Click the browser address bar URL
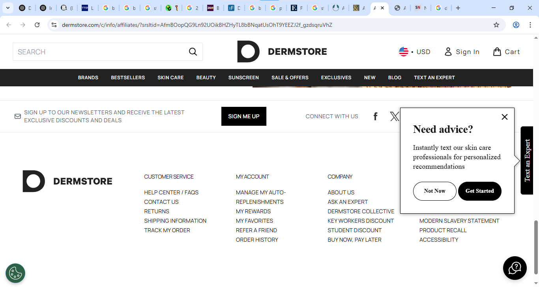The image size is (539, 287). pyautogui.click(x=197, y=25)
